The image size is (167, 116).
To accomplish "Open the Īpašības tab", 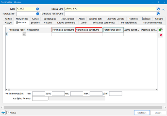I will pyautogui.click(x=146, y=19).
